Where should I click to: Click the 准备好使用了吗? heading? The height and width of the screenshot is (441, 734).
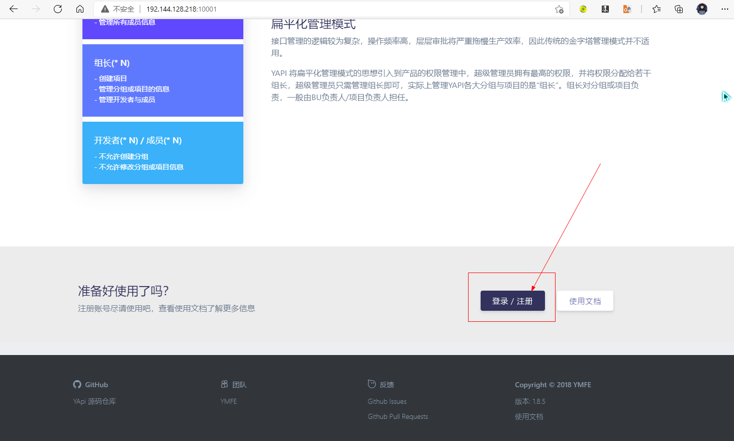(x=123, y=291)
